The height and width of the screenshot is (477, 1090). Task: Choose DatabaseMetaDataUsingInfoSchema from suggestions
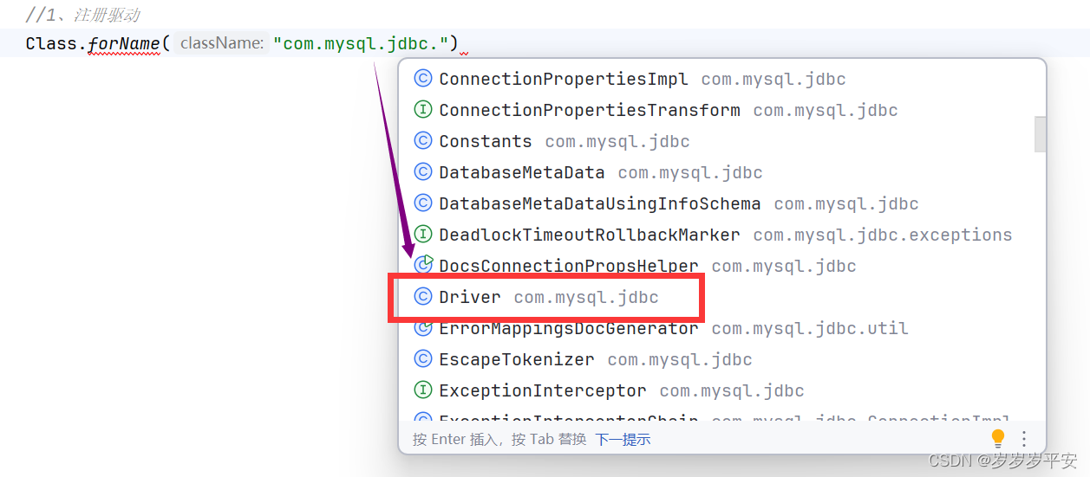tap(599, 203)
